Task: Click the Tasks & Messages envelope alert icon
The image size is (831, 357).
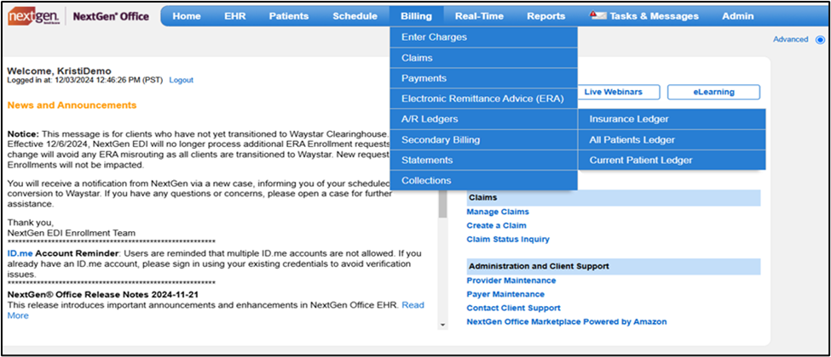Action: pyautogui.click(x=597, y=15)
